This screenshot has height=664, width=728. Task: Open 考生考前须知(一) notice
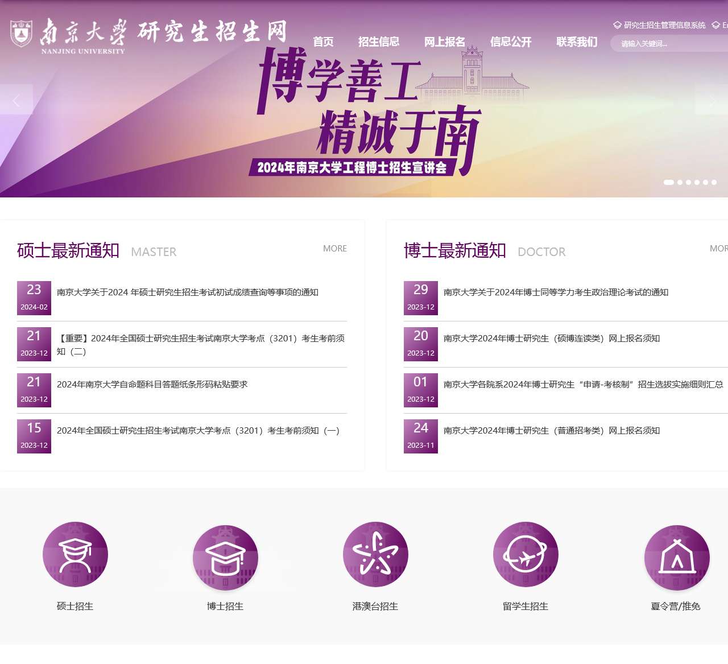[x=198, y=431]
